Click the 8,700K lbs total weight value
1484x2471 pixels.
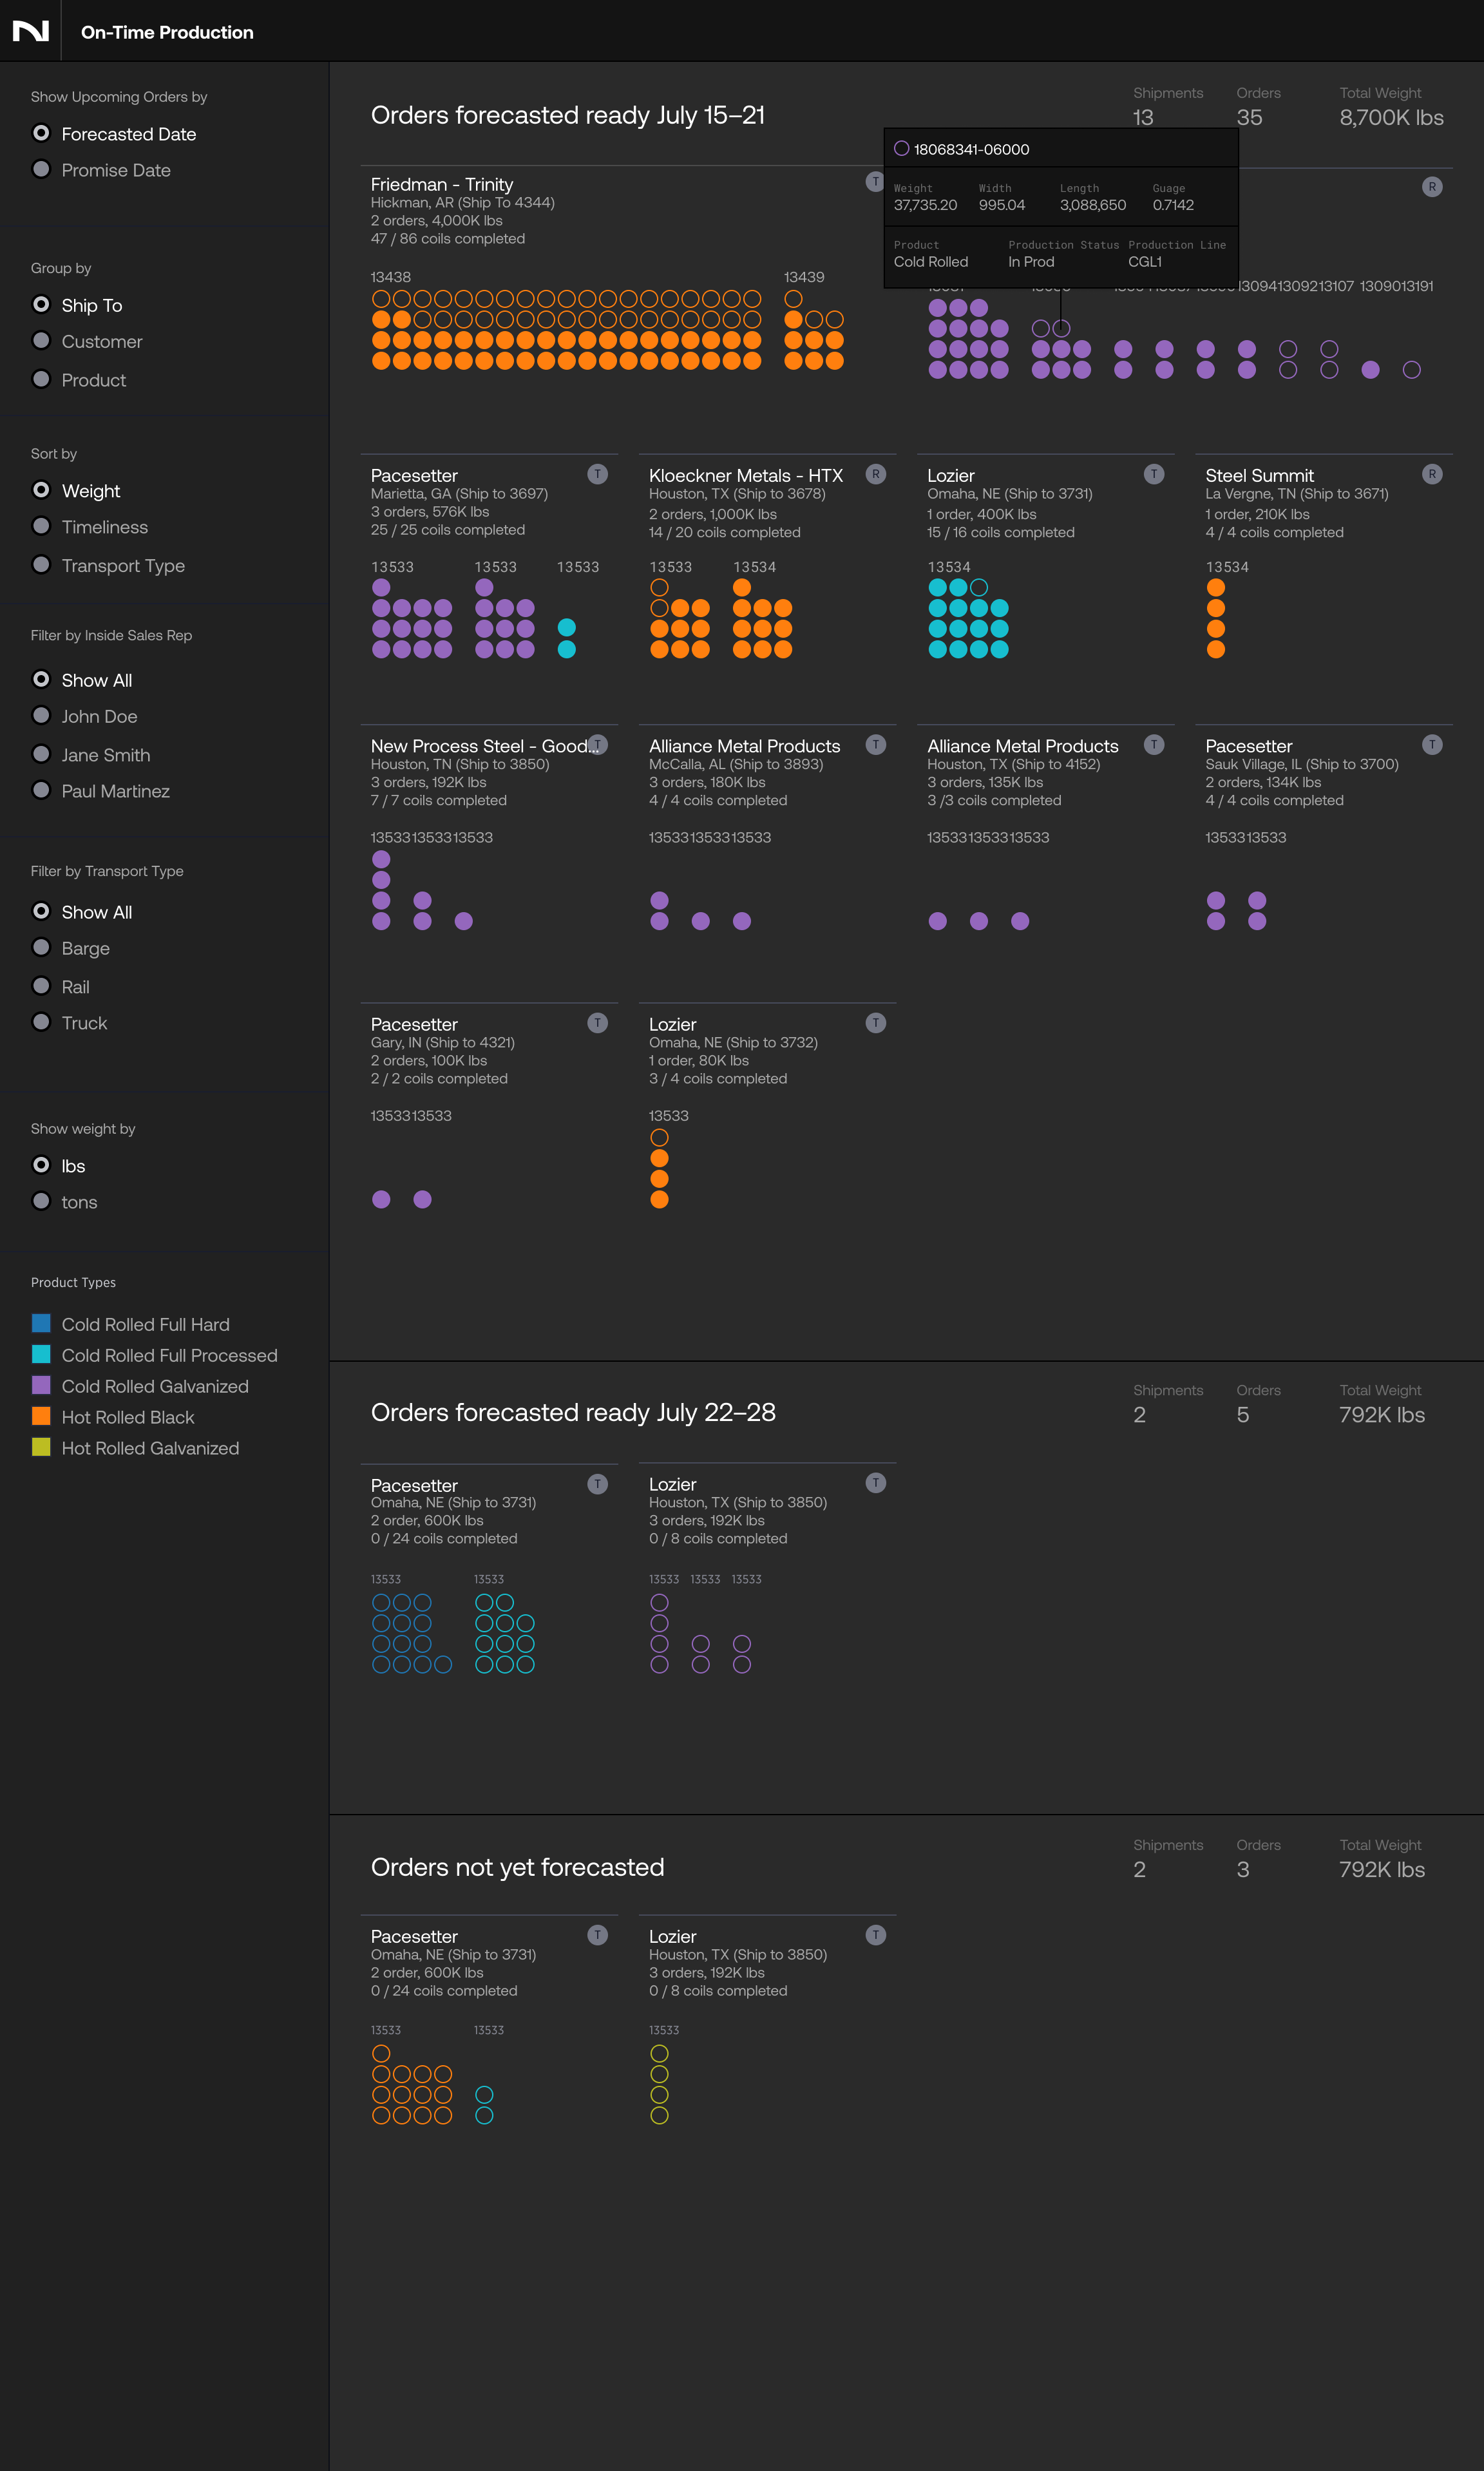click(x=1391, y=117)
